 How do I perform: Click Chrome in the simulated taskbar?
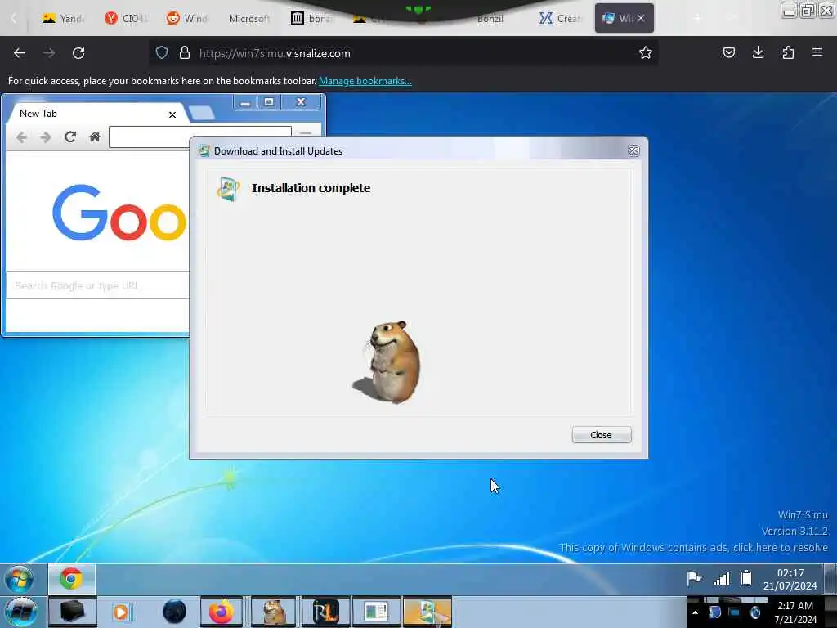[x=72, y=579]
